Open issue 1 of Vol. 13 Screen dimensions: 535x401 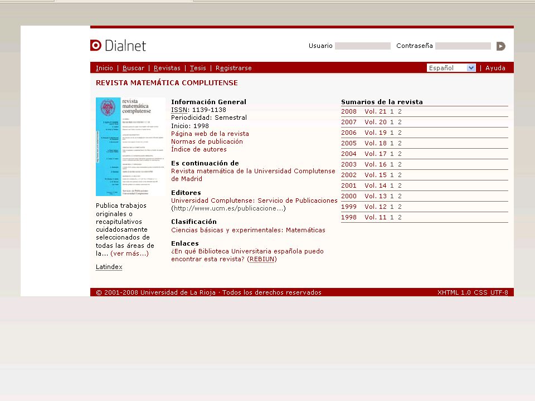click(x=392, y=196)
